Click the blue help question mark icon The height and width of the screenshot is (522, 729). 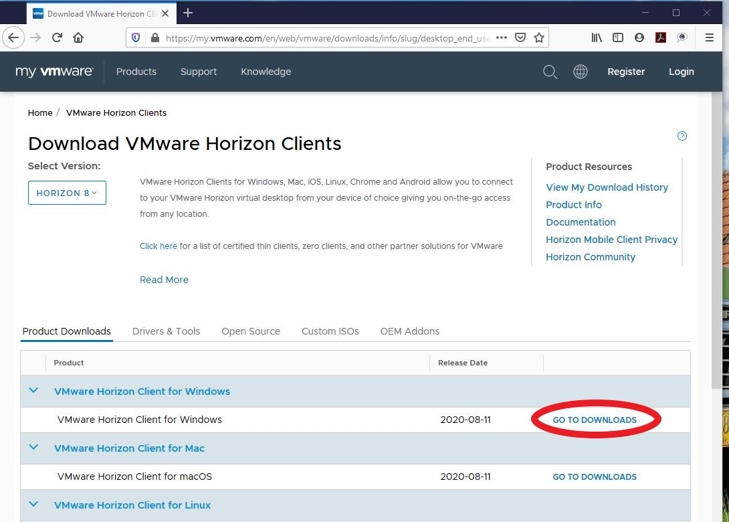click(682, 136)
